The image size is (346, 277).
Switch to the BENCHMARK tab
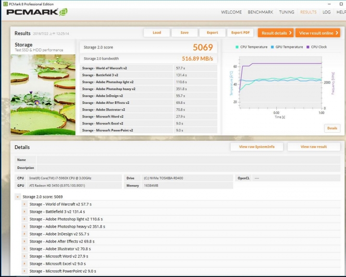(260, 12)
